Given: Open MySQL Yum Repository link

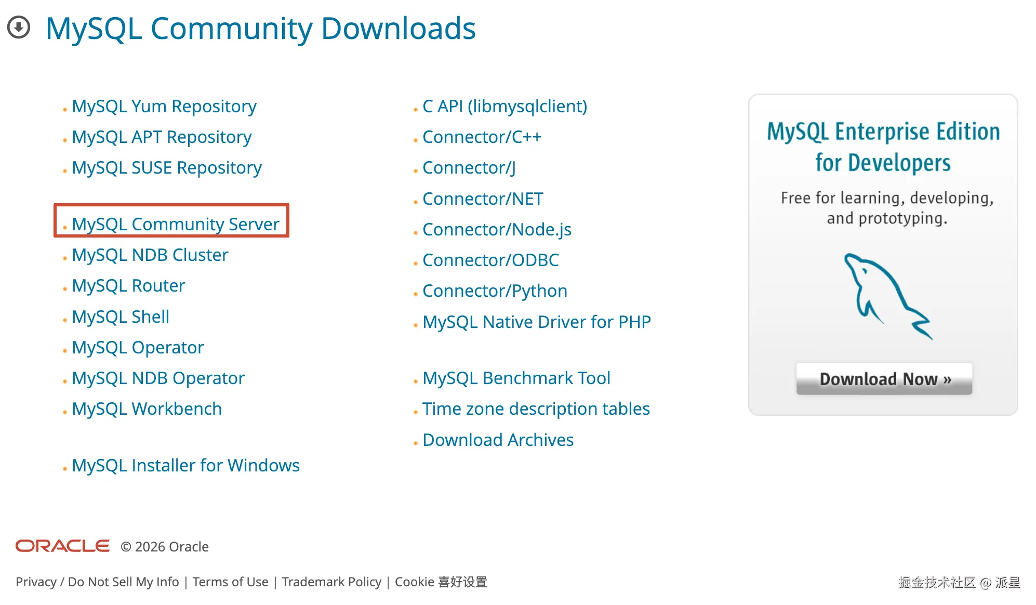Looking at the screenshot, I should click(x=164, y=106).
